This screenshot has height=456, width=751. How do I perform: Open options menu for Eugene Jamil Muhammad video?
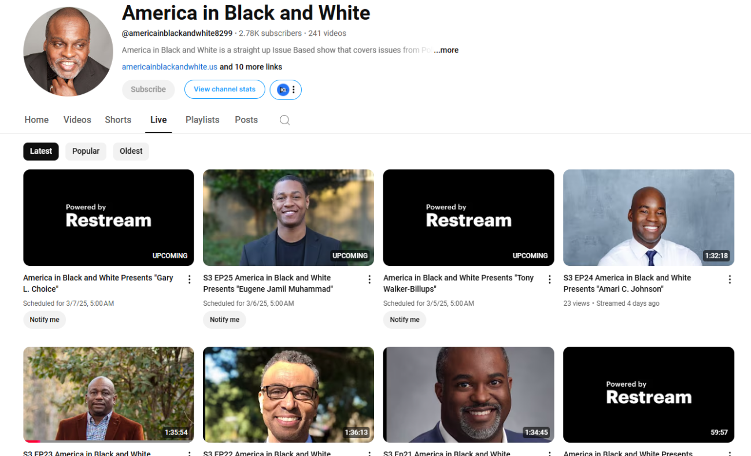(x=369, y=280)
